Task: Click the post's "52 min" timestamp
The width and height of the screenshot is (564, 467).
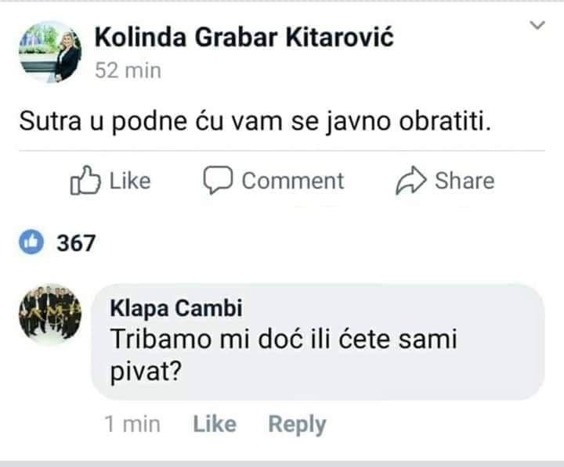Action: (128, 70)
